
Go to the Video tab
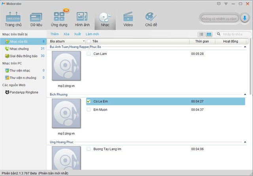[128, 19]
